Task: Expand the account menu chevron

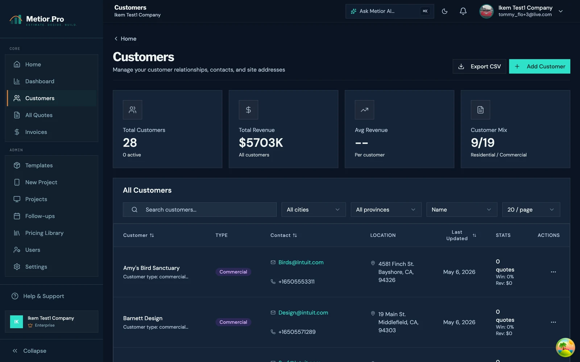Action: coord(560,11)
